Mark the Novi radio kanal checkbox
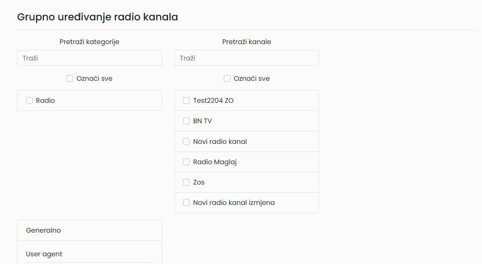The image size is (482, 264). click(186, 142)
